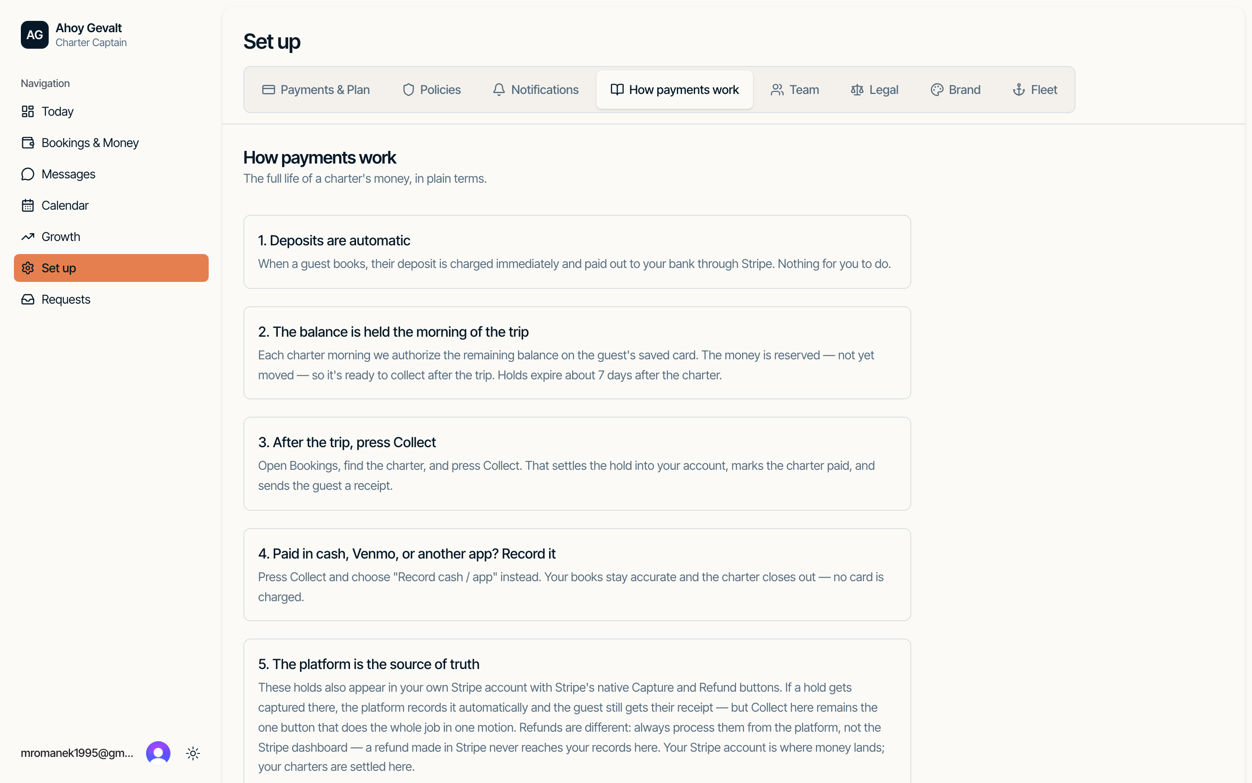The image size is (1252, 783).
Task: Toggle the sun light/dark theme icon
Action: (193, 753)
